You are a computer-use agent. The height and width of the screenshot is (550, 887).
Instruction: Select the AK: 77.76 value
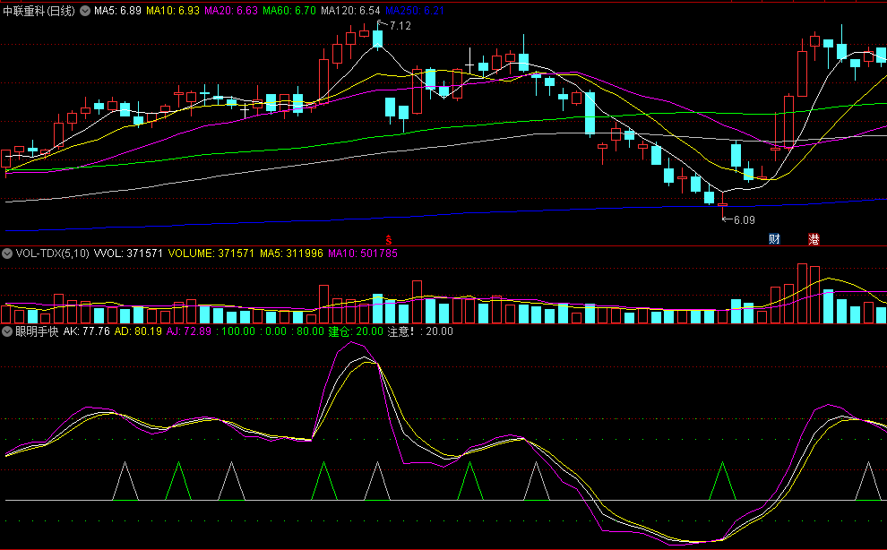click(87, 331)
